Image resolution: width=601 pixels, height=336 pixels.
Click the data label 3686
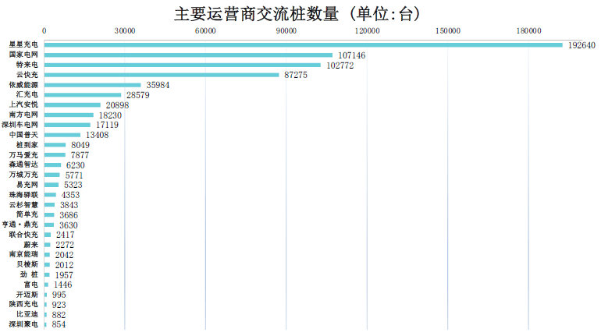tap(69, 215)
